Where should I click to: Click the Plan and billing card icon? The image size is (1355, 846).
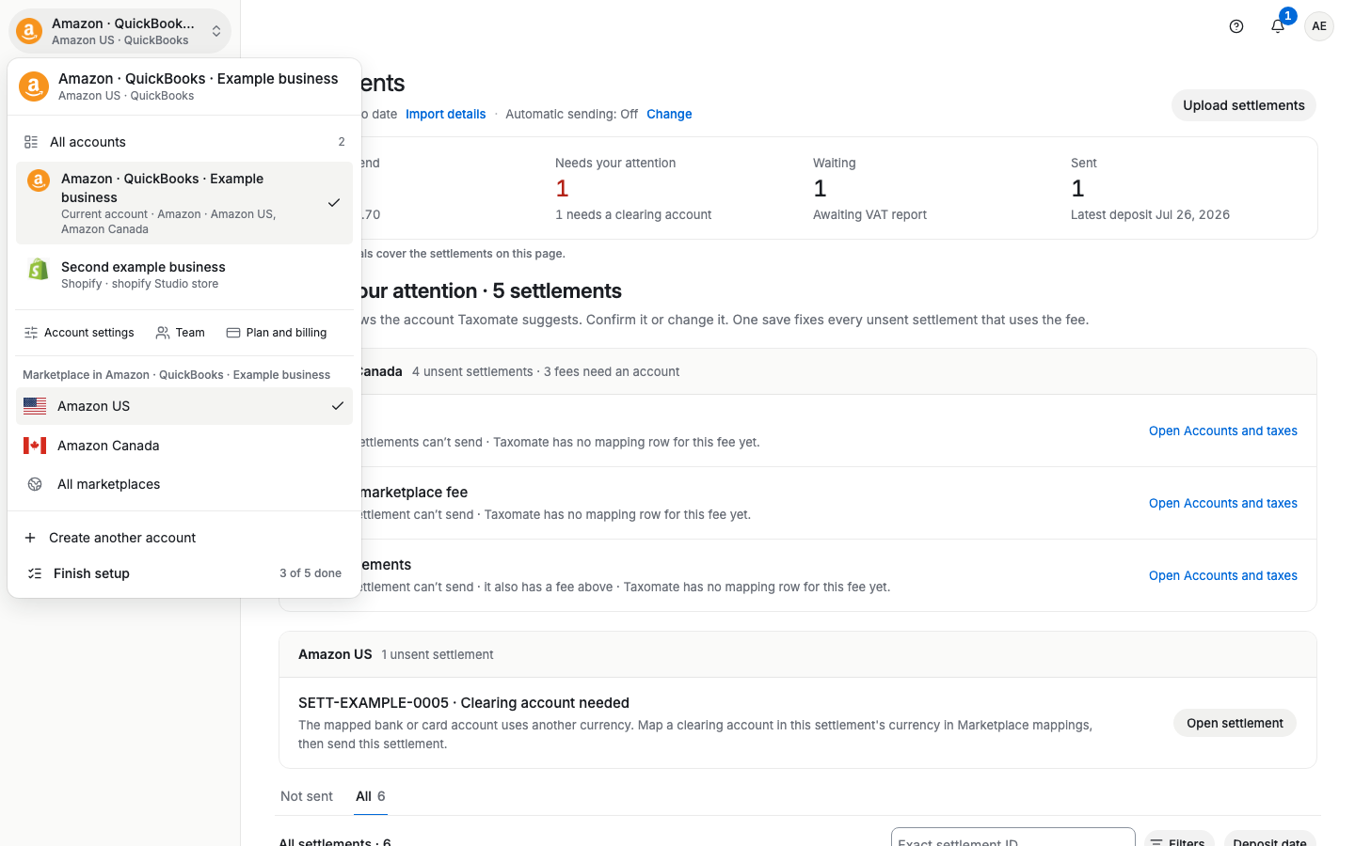pyautogui.click(x=233, y=333)
